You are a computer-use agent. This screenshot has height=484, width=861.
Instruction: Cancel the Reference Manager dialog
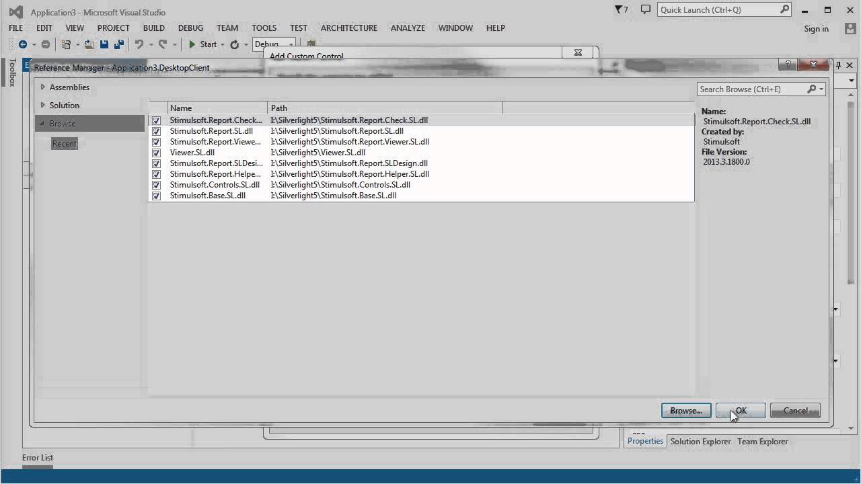(795, 410)
